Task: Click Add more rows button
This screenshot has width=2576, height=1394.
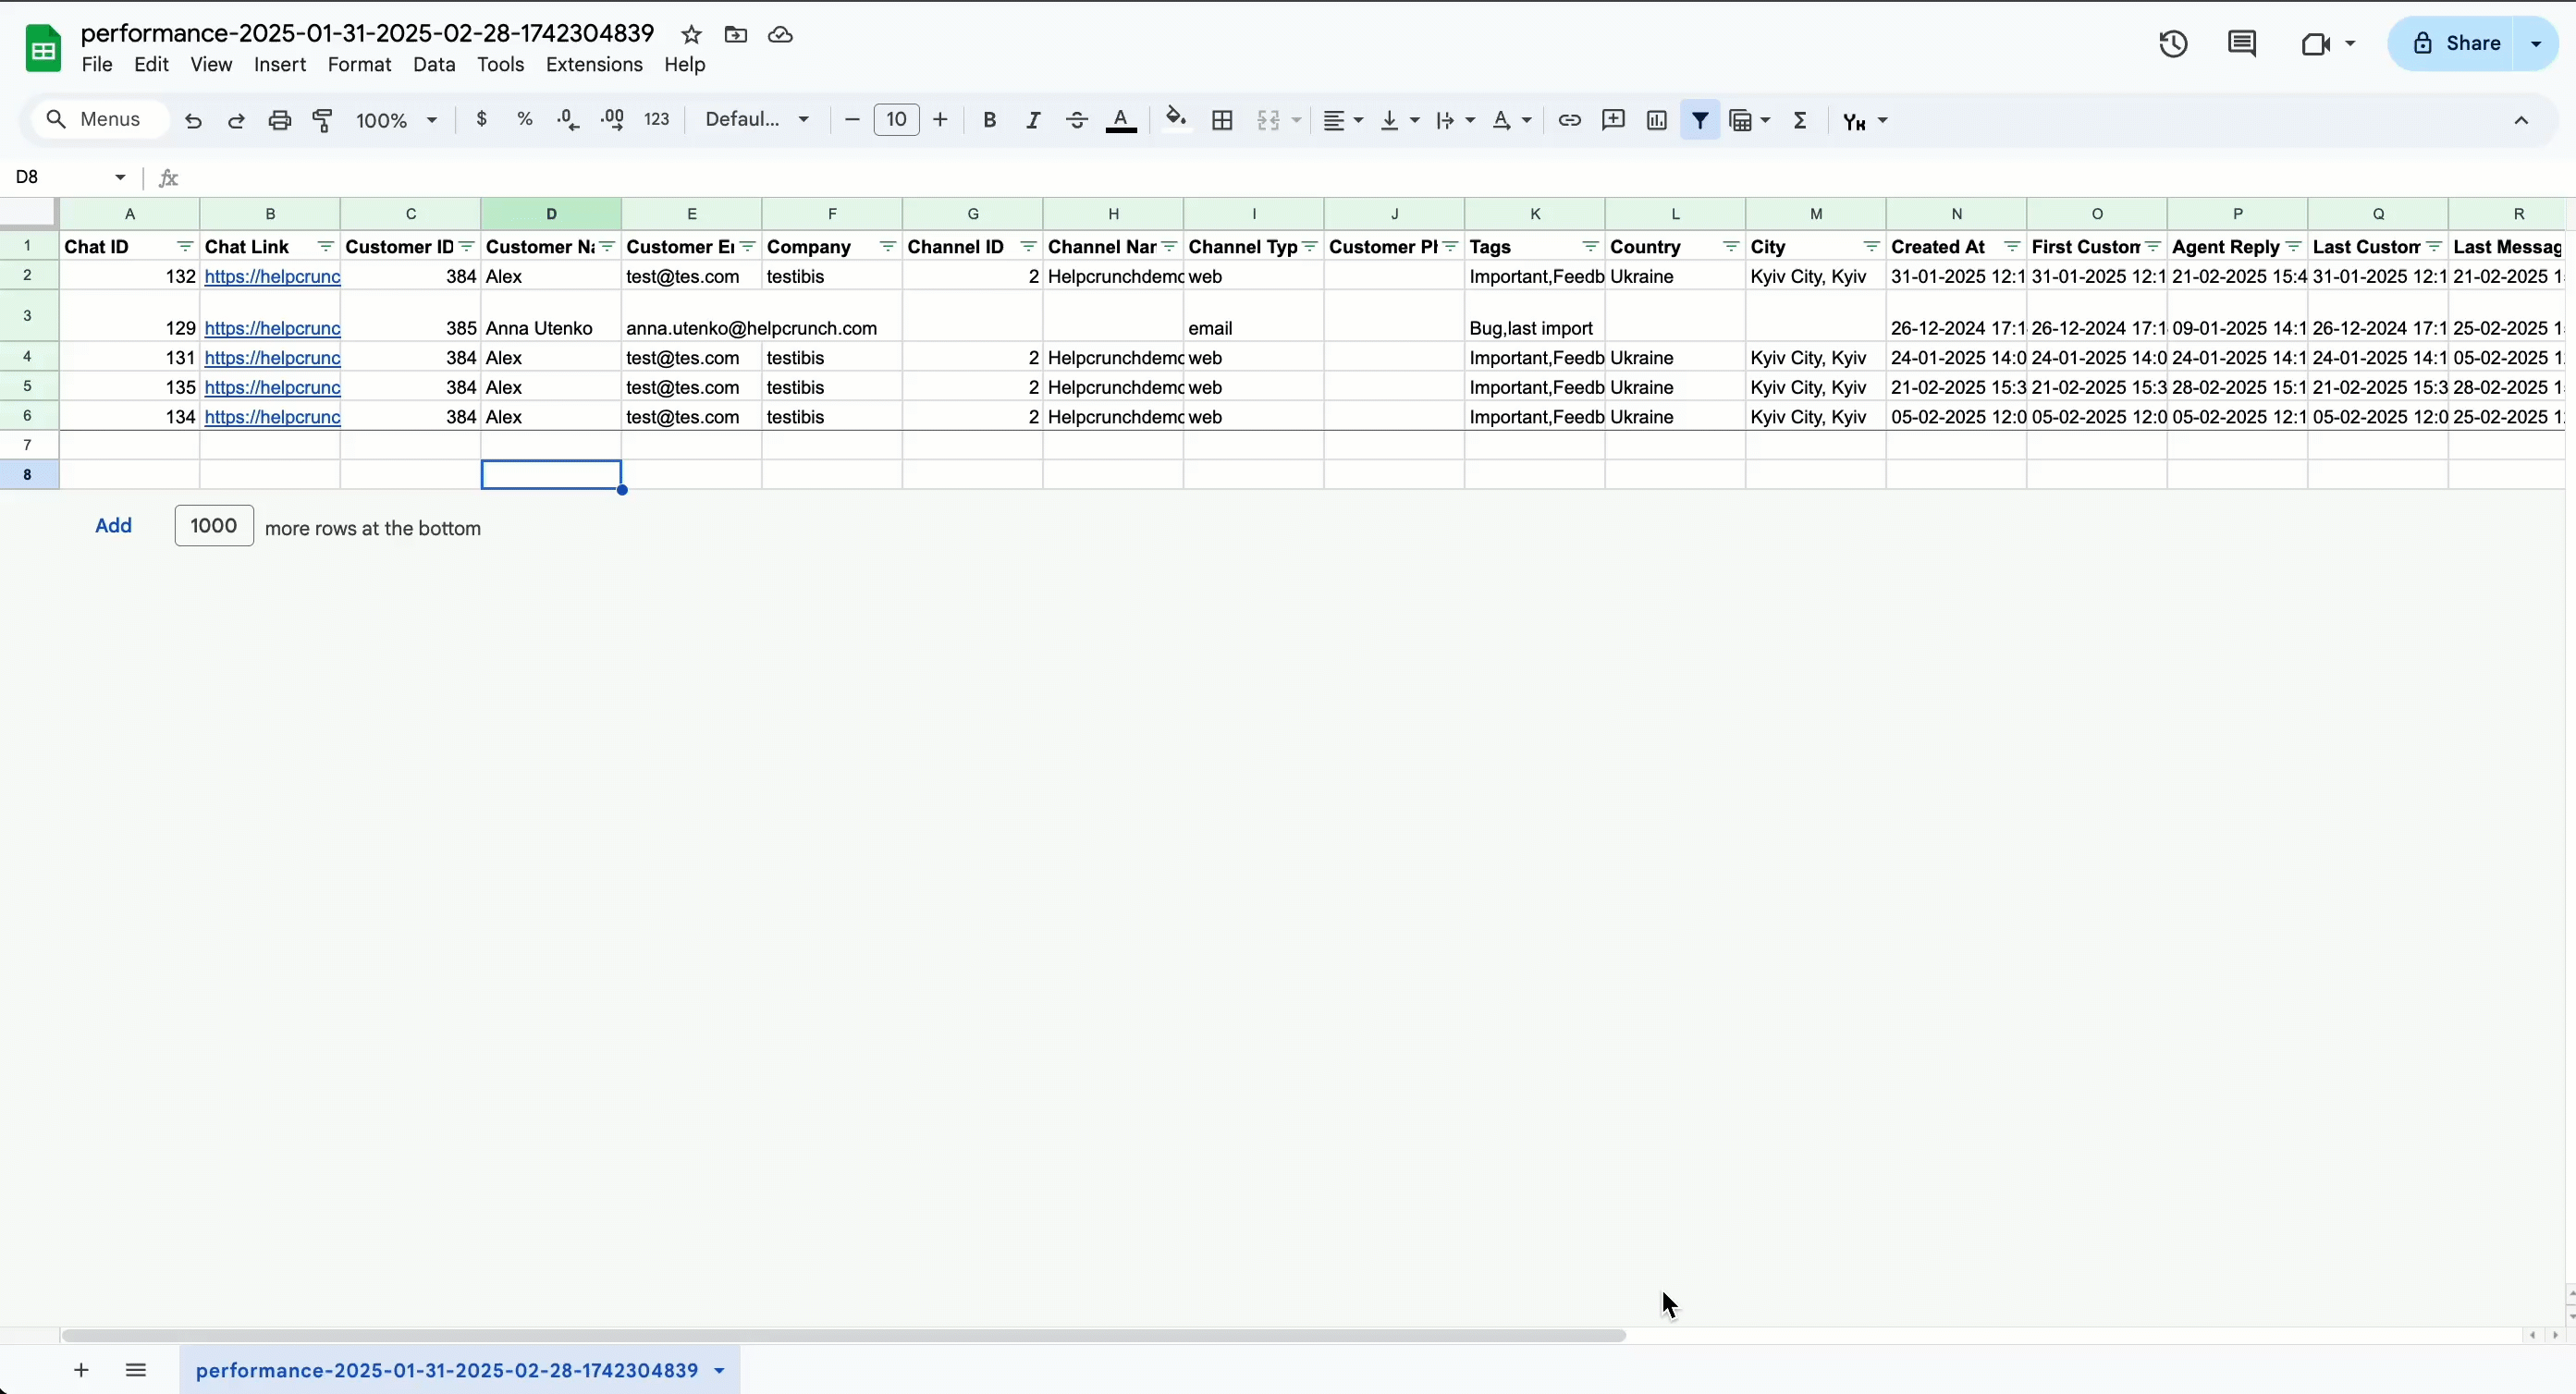Action: (x=113, y=526)
